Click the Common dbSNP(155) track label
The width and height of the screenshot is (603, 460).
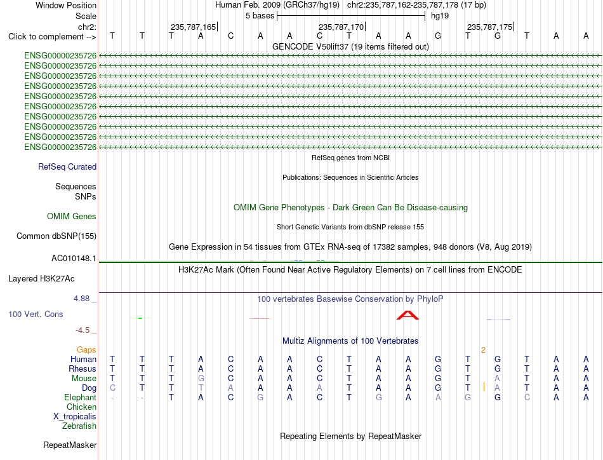[x=56, y=236]
